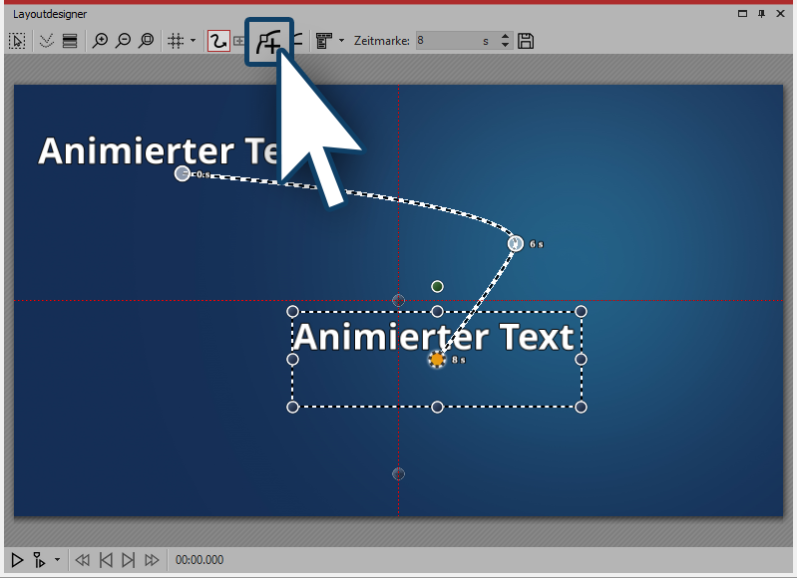
Task: Click the add motion path point icon
Action: coord(268,41)
